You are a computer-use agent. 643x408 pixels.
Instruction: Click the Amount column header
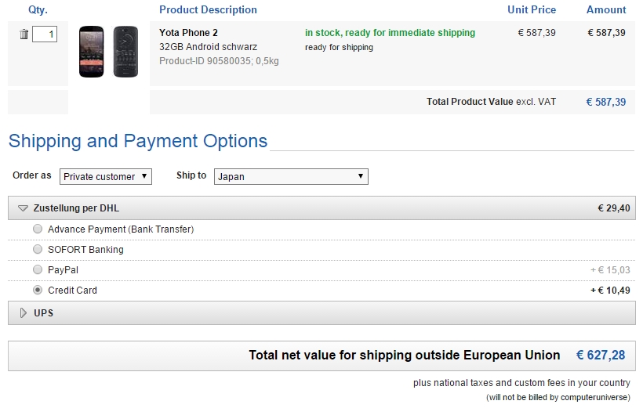pyautogui.click(x=606, y=10)
